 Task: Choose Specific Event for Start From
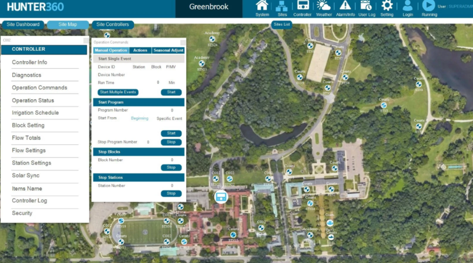coord(169,118)
